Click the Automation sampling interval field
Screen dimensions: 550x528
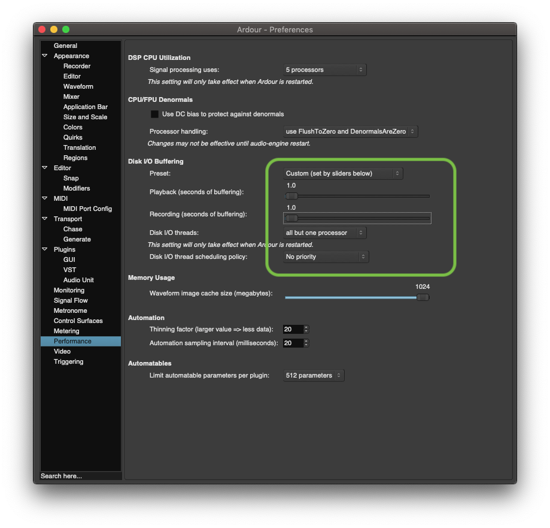click(293, 343)
